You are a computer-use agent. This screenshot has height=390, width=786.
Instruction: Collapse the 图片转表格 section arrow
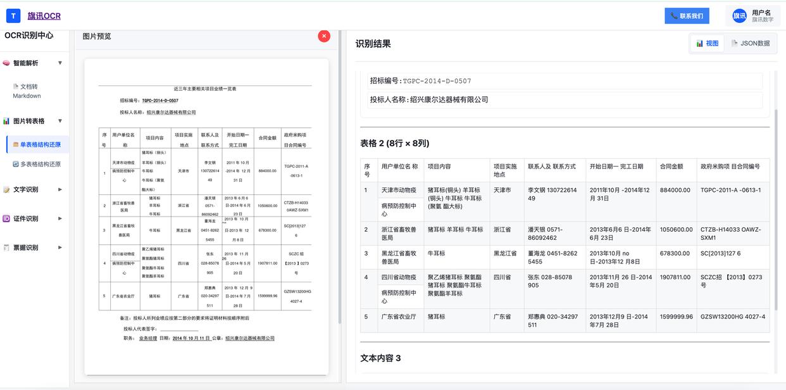point(60,121)
